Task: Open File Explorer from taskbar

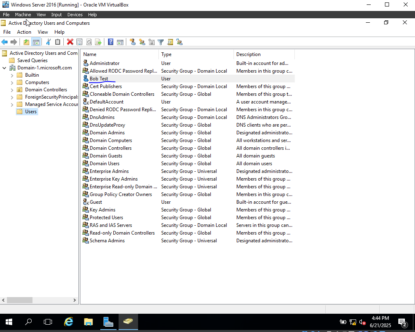Action: pyautogui.click(x=89, y=322)
